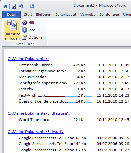Click the Info icon in DateiLister group
This screenshot has width=131, height=153.
(x=25, y=30)
